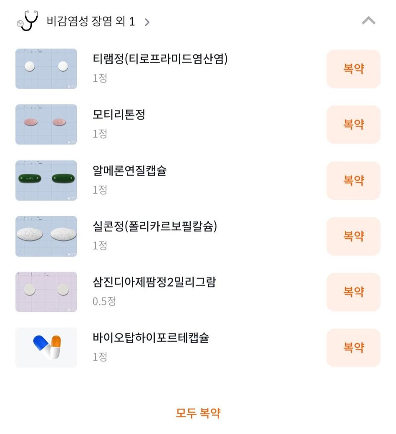The height and width of the screenshot is (434, 396).
Task: Open 비감염성 장염 외 1 diagnosis details
Action: pyautogui.click(x=91, y=22)
